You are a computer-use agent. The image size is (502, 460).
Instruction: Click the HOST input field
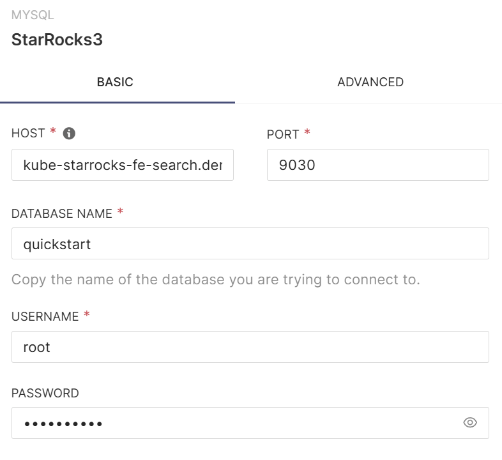pyautogui.click(x=123, y=165)
